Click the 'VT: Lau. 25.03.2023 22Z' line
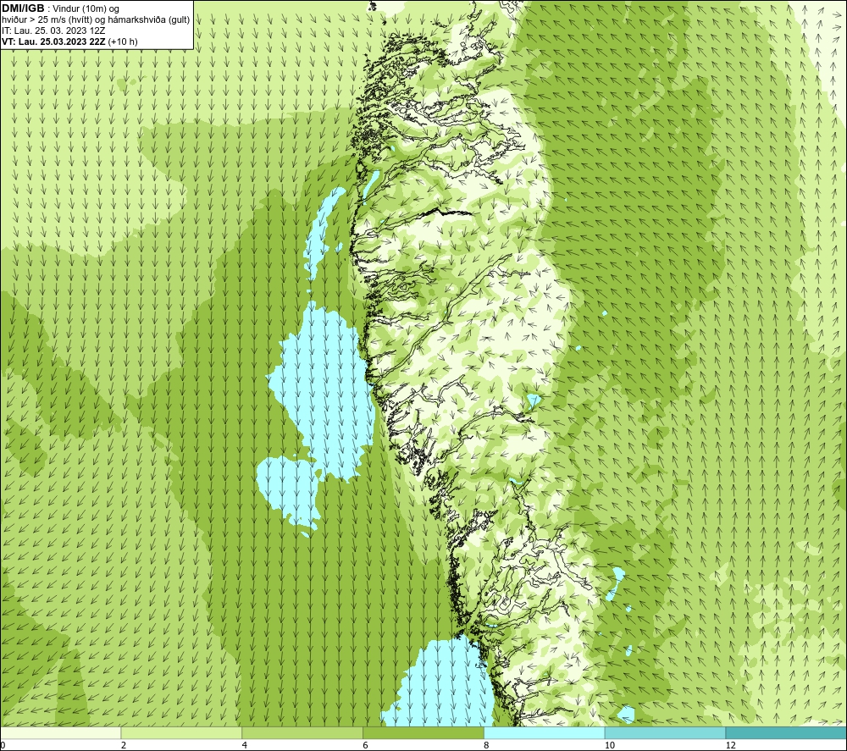The height and width of the screenshot is (751, 847). point(53,41)
